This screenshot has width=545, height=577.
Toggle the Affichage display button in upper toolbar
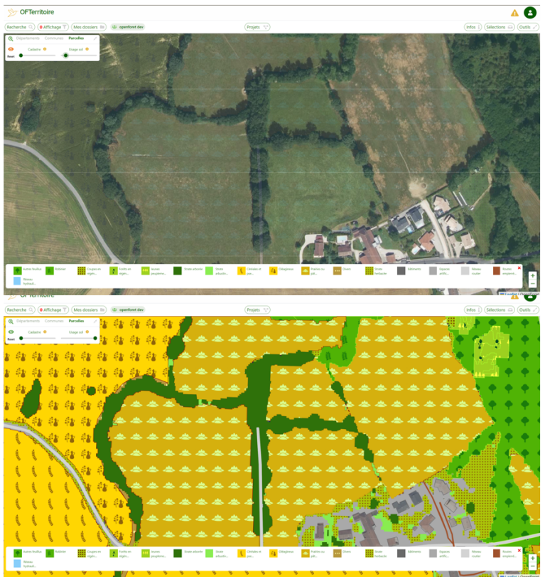pyautogui.click(x=53, y=26)
